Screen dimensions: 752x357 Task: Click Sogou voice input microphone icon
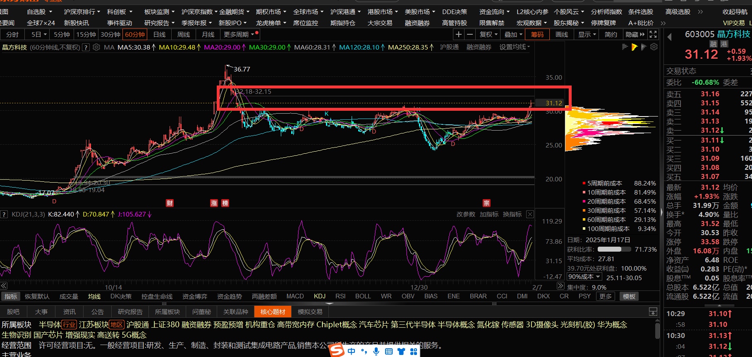coord(376,351)
